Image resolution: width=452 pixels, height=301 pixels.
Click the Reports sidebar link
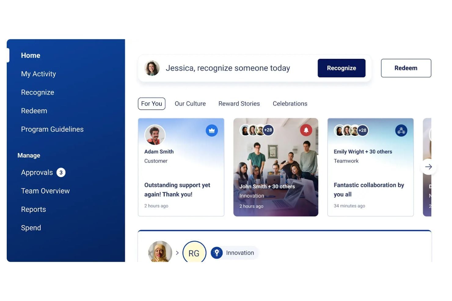(33, 209)
